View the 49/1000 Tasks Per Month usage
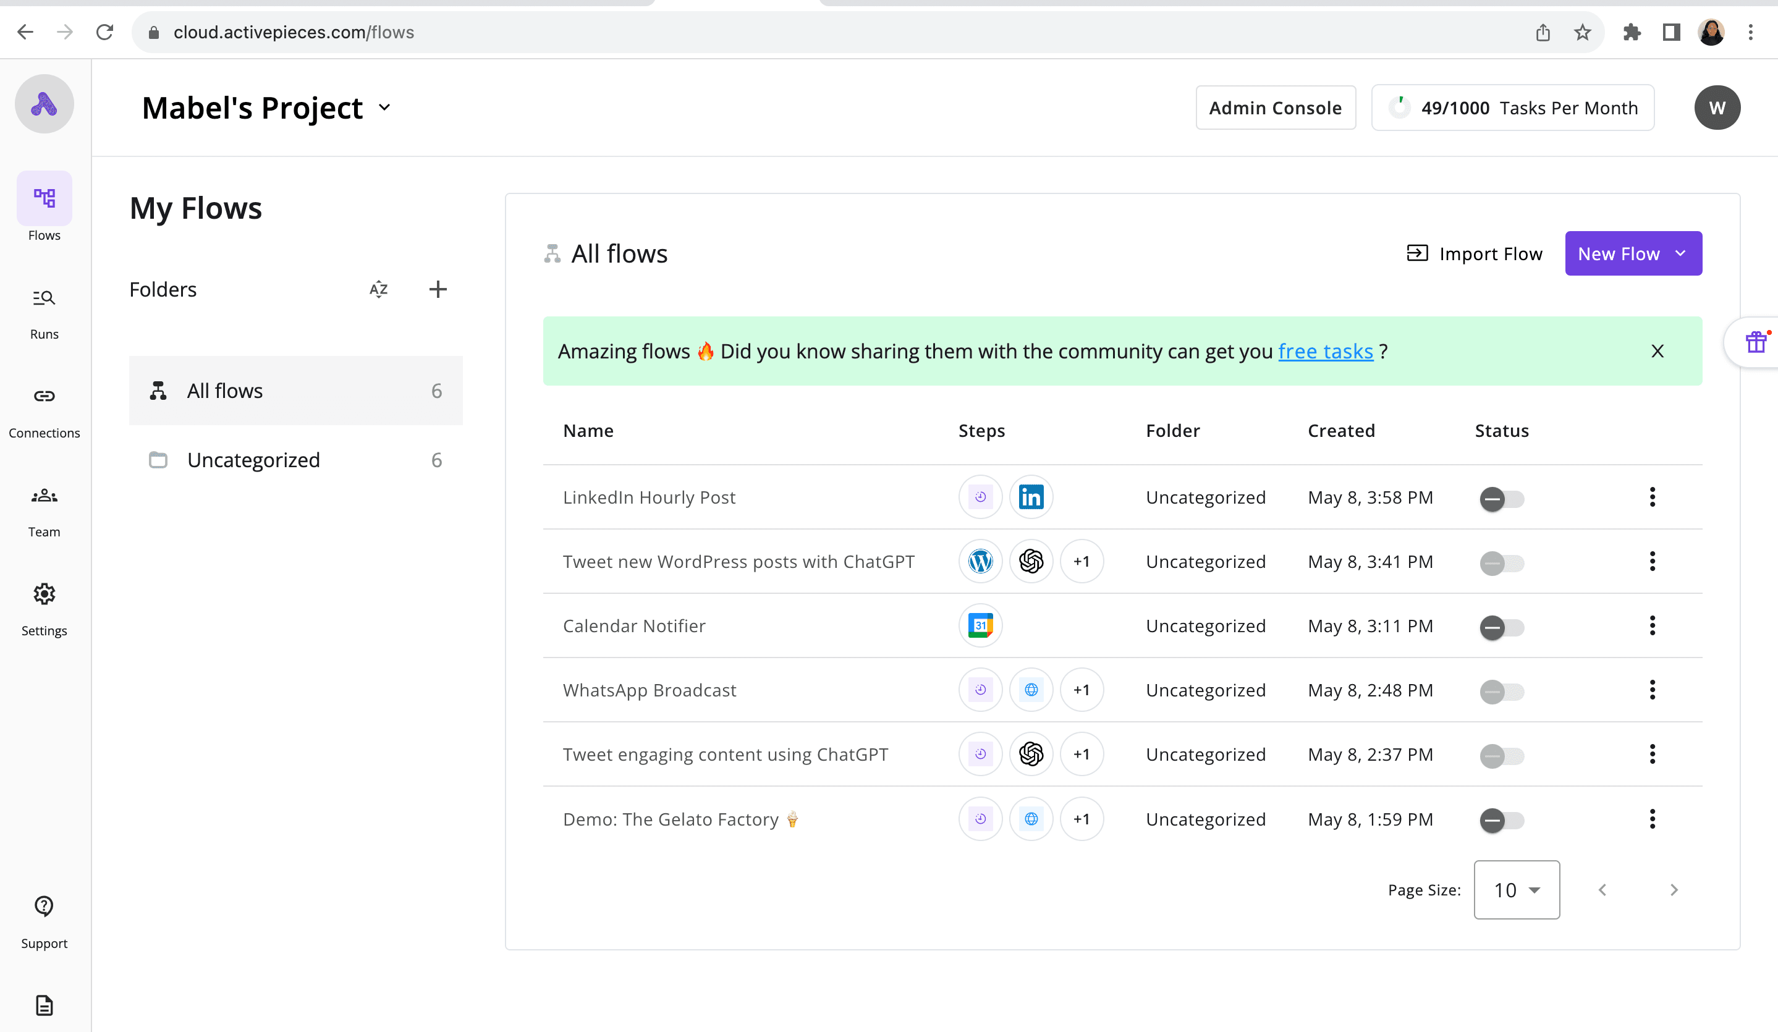Screen dimensions: 1778x1032 (x=1513, y=108)
